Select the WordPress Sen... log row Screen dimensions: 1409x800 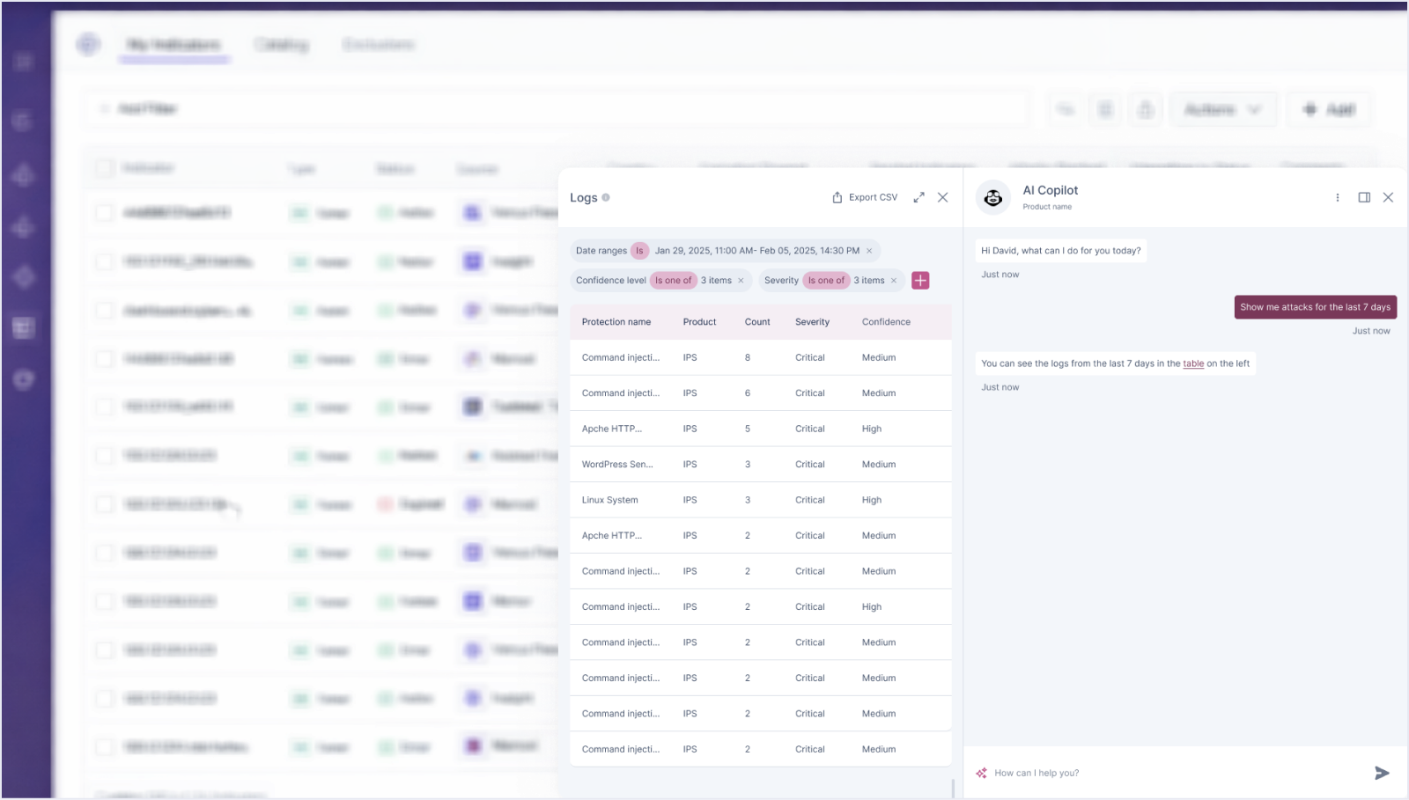click(761, 465)
